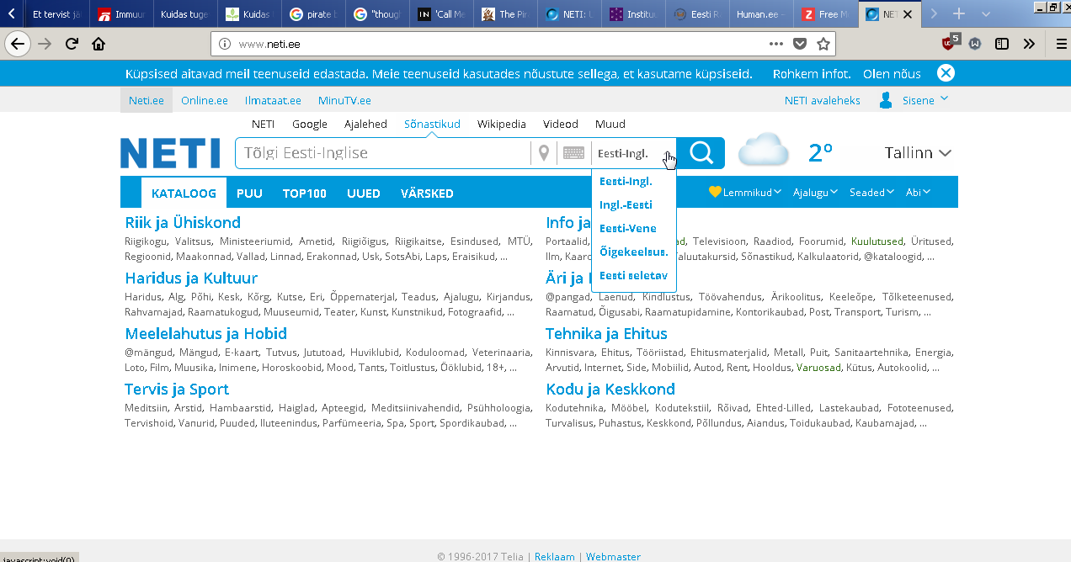Close the cookie notice banner
The image size is (1071, 562).
pos(946,73)
